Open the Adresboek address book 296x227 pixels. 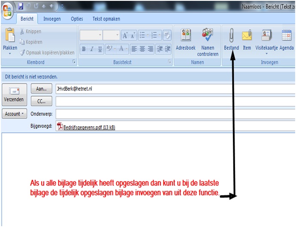[x=186, y=40]
